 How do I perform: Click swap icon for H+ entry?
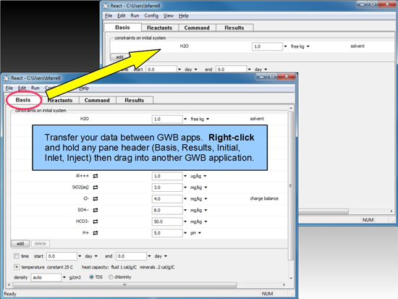96,233
